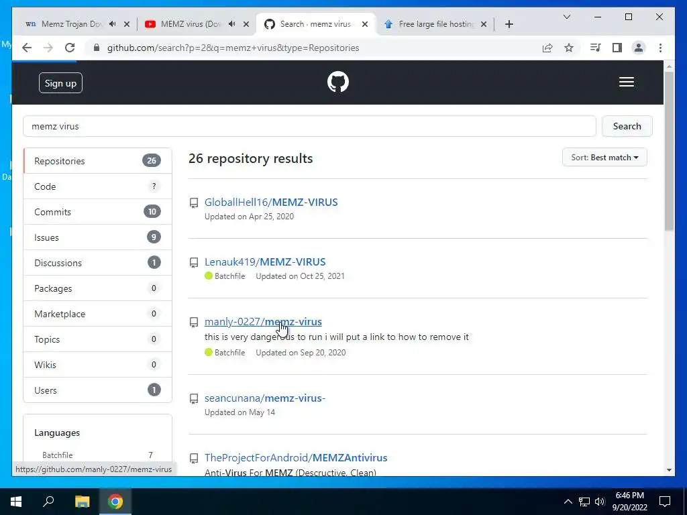
Task: Open manly-0227/memz-virus repository
Action: point(263,321)
